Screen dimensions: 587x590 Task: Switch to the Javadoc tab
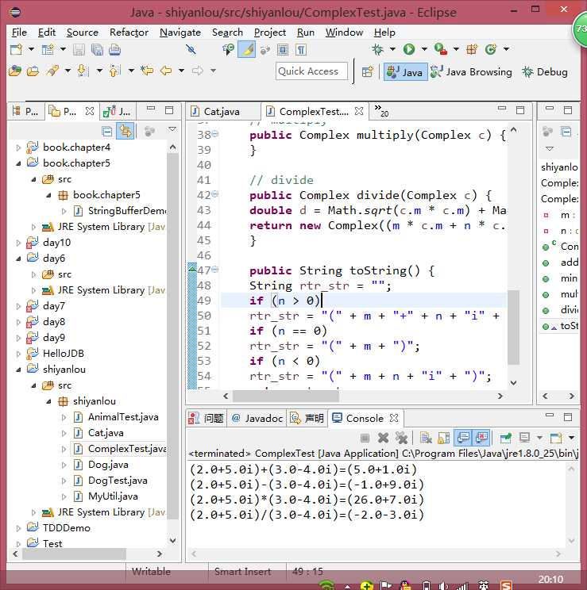point(257,419)
